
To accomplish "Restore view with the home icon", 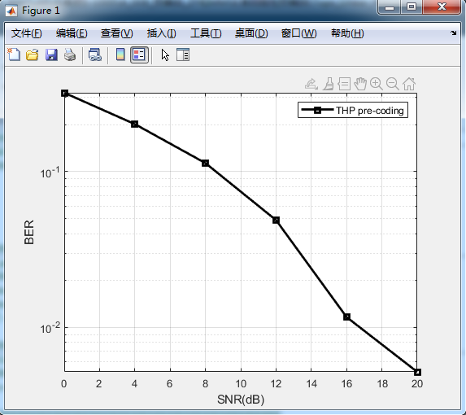I will point(409,84).
